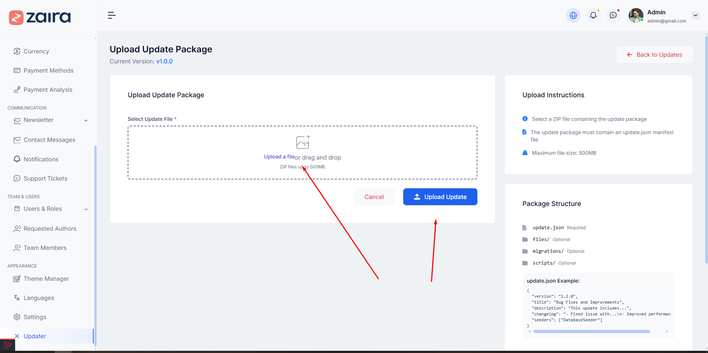Click the 'Upload a file' link
The image size is (708, 353).
[279, 157]
